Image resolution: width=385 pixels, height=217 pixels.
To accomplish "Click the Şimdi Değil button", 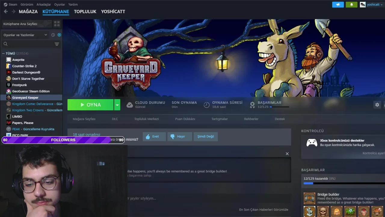I will [x=206, y=137].
